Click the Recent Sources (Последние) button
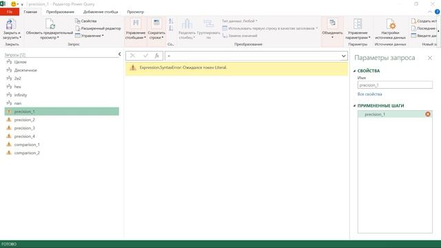 coord(424,28)
